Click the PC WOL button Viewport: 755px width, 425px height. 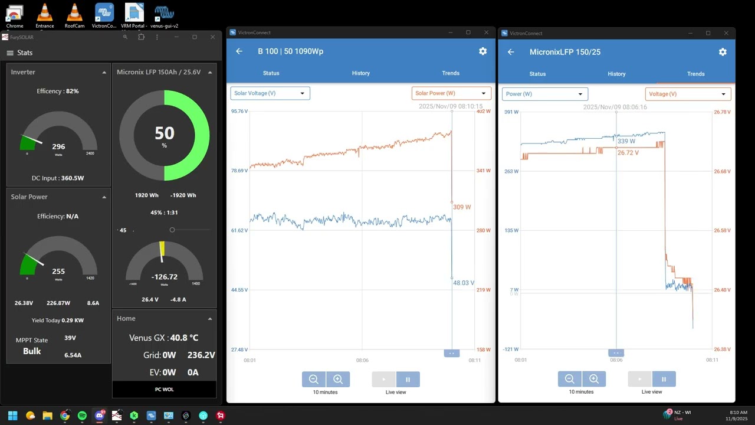click(x=165, y=390)
